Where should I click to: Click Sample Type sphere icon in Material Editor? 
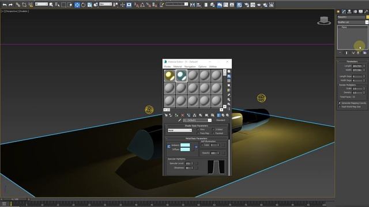(229, 71)
